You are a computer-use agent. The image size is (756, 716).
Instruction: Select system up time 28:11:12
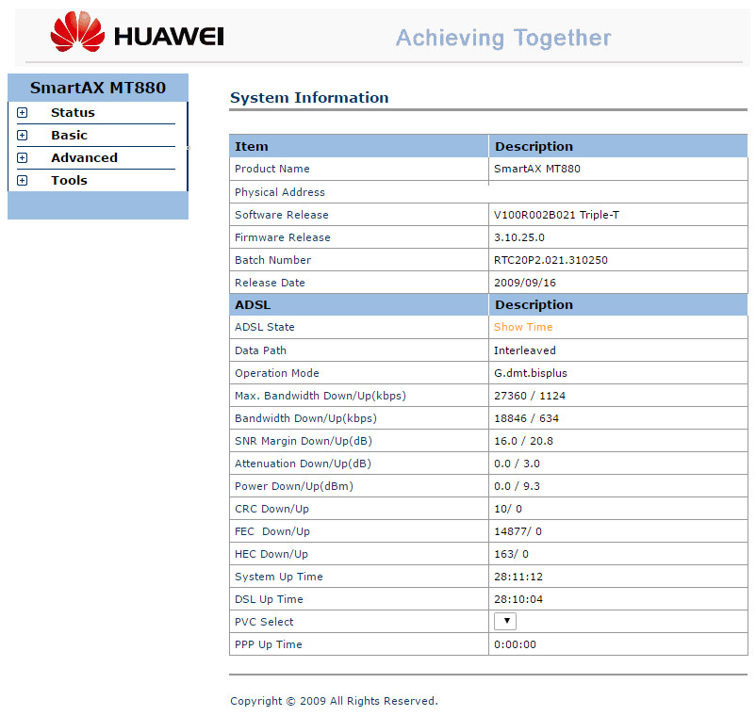click(518, 577)
